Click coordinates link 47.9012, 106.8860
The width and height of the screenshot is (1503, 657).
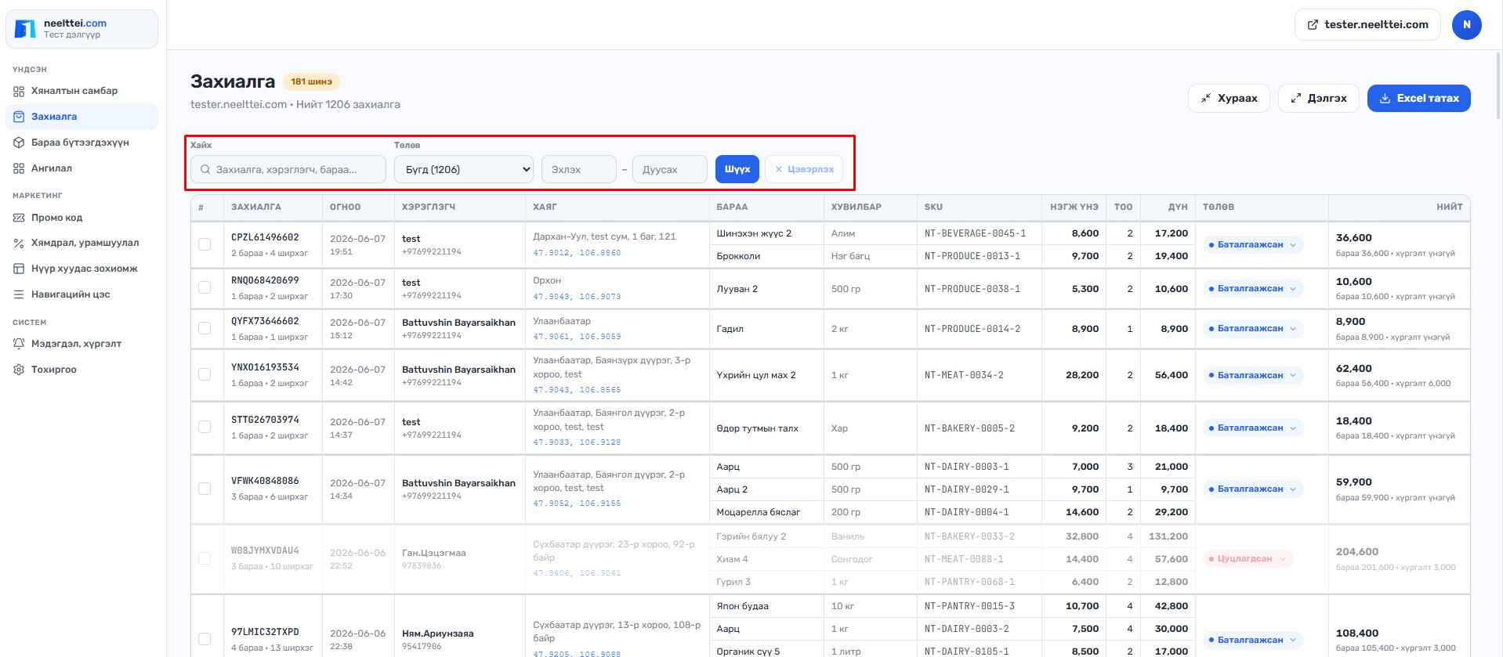[x=577, y=253]
